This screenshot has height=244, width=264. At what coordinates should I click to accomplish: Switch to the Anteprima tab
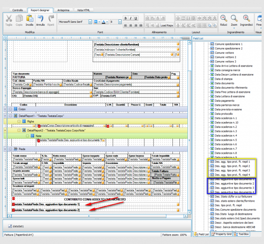pos(63,10)
